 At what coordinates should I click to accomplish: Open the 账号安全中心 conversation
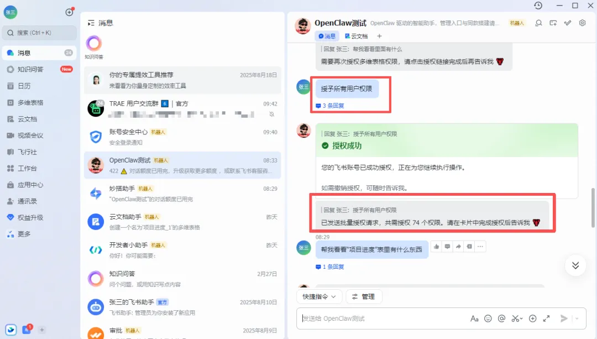tap(182, 137)
